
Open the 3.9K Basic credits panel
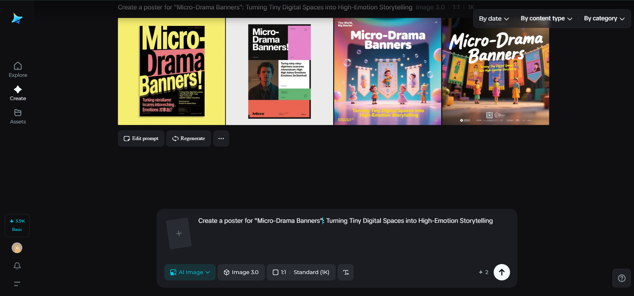[x=17, y=225]
